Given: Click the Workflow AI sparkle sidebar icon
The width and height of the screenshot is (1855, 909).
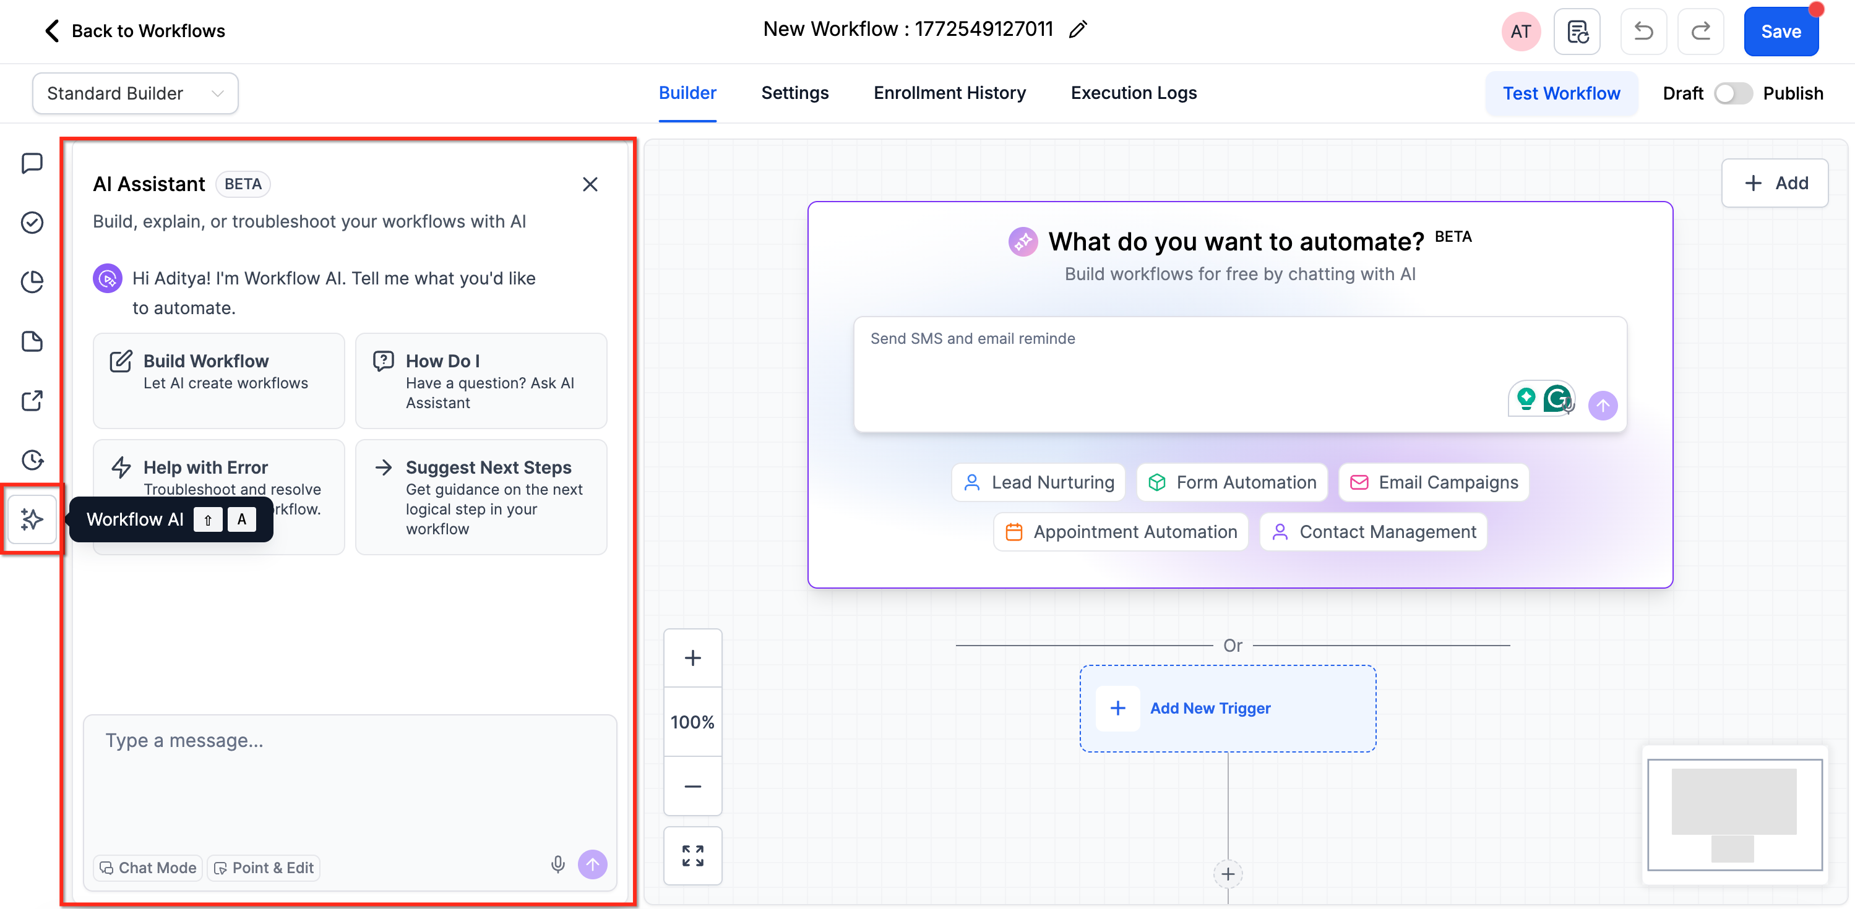Looking at the screenshot, I should pyautogui.click(x=32, y=519).
